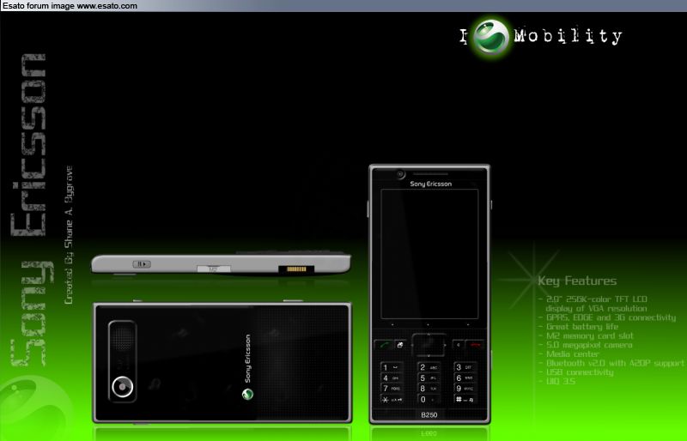
Task: Click the GPRS, EDGE and 3G connectivity line
Action: 611,317
